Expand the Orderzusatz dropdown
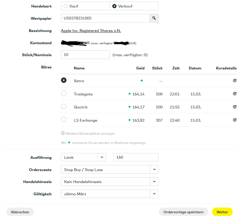This screenshot has width=244, height=221. (154, 170)
